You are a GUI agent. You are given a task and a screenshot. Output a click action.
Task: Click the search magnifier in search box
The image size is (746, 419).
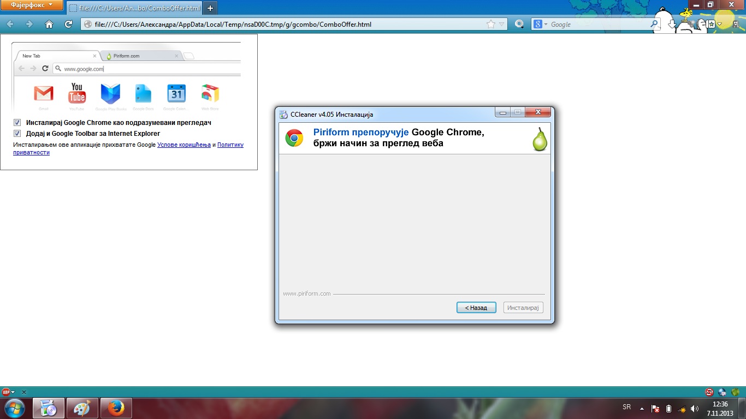pos(654,24)
